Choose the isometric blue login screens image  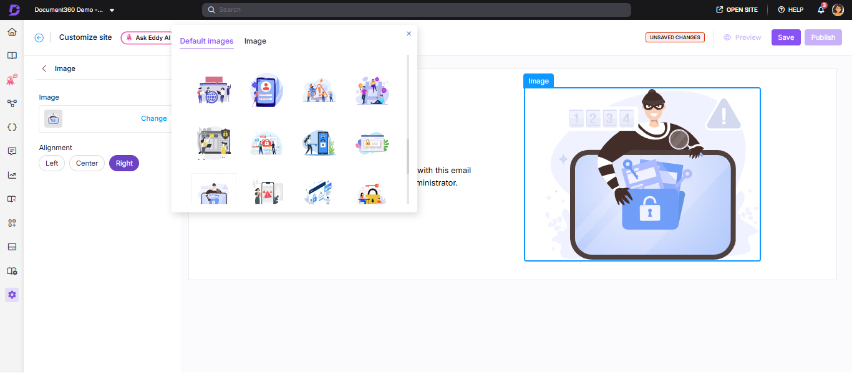coord(319,191)
